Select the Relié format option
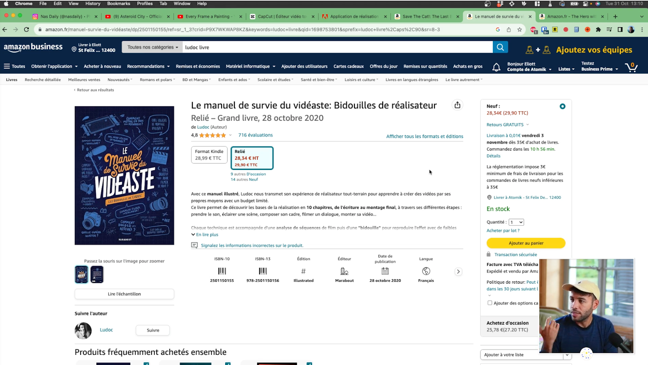The height and width of the screenshot is (365, 648). click(x=252, y=158)
